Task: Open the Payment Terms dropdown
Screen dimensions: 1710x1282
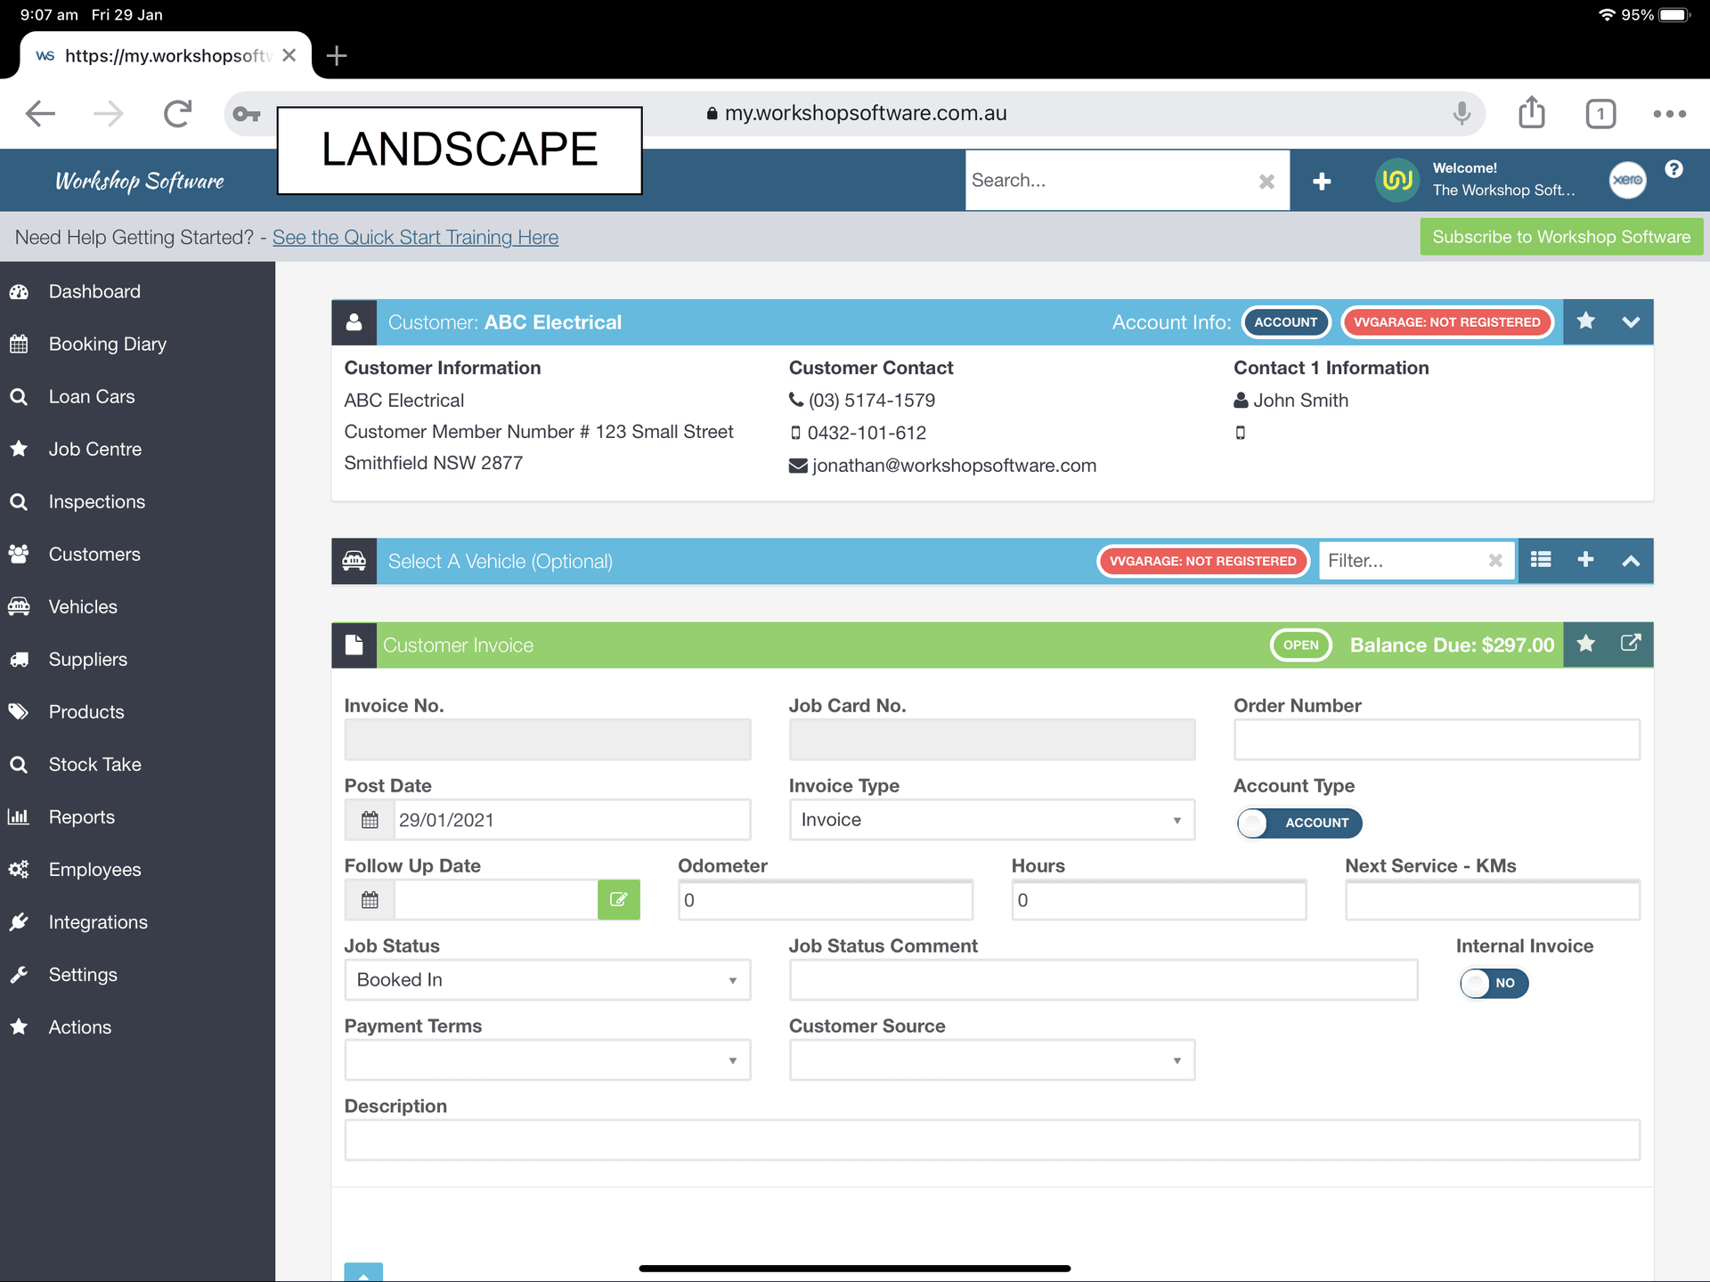Action: click(x=548, y=1060)
